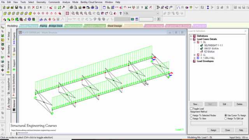Click the teal screen icon beside grey combo box
Viewport: 249px width, 140px height.
click(132, 19)
